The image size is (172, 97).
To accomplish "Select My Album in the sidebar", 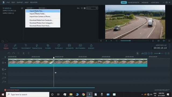I will click(7, 8).
